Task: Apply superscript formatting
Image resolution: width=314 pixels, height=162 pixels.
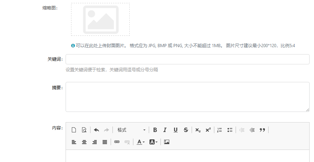Action: (x=208, y=130)
